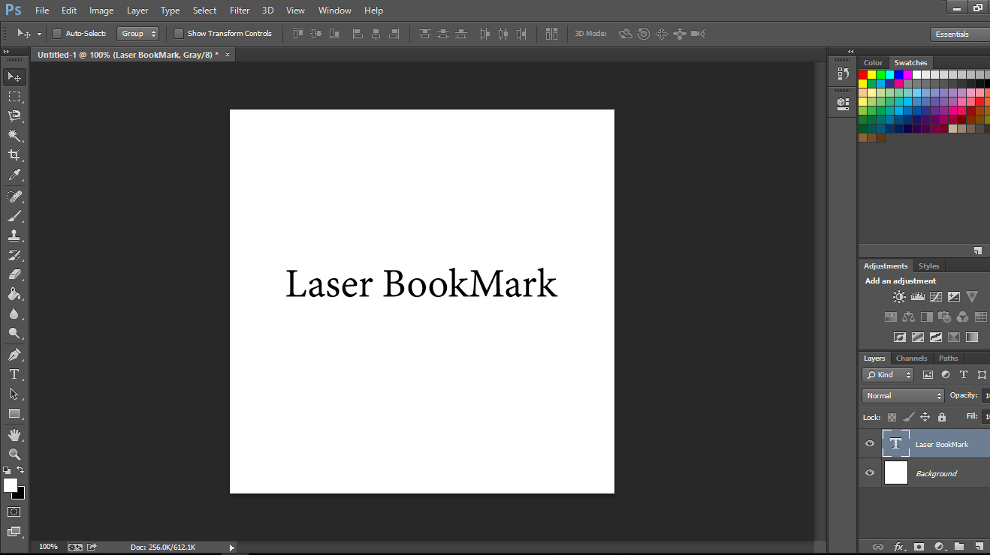Toggle visibility of the Background layer
The width and height of the screenshot is (990, 555).
point(870,473)
